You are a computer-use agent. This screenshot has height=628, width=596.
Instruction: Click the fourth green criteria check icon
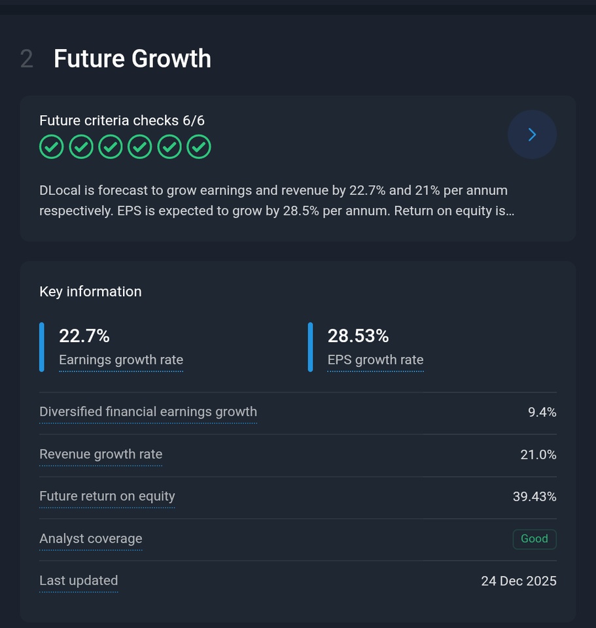tap(139, 147)
